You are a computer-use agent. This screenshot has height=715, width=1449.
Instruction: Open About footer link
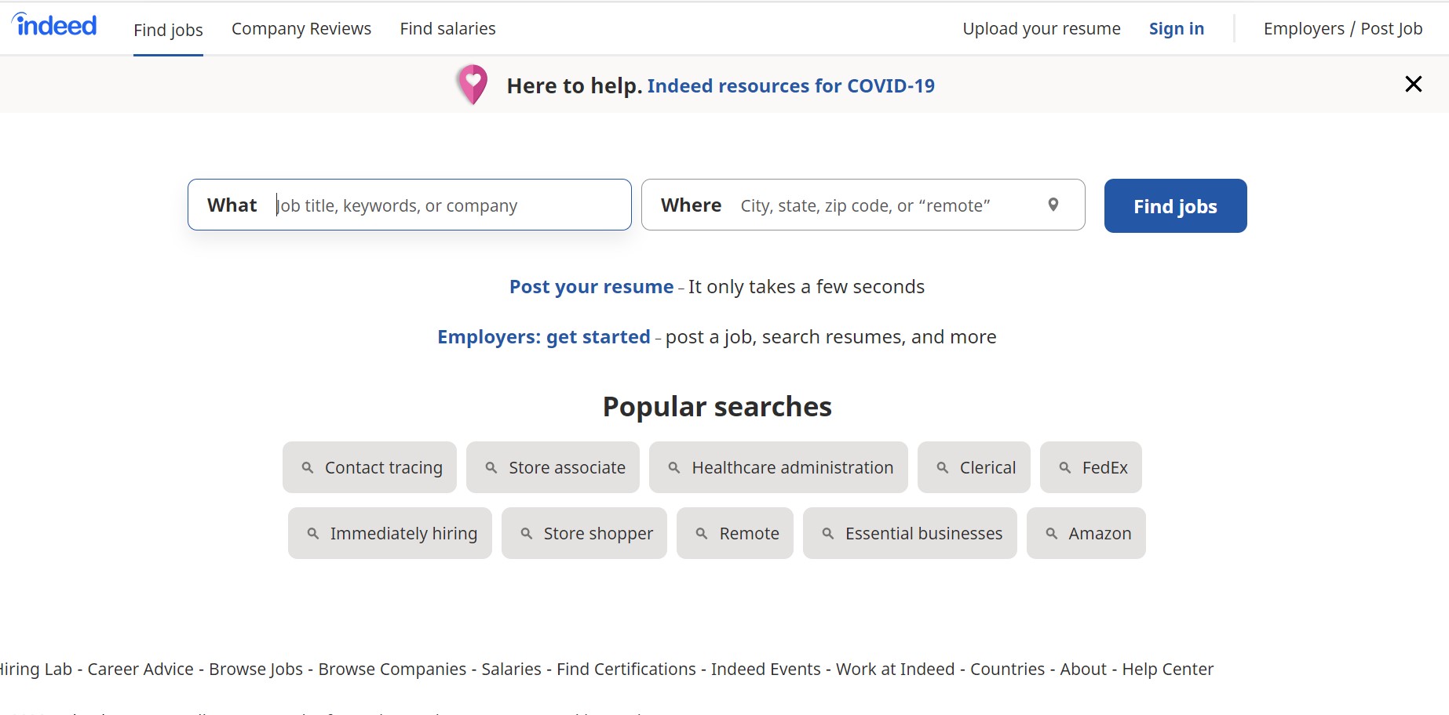1083,670
